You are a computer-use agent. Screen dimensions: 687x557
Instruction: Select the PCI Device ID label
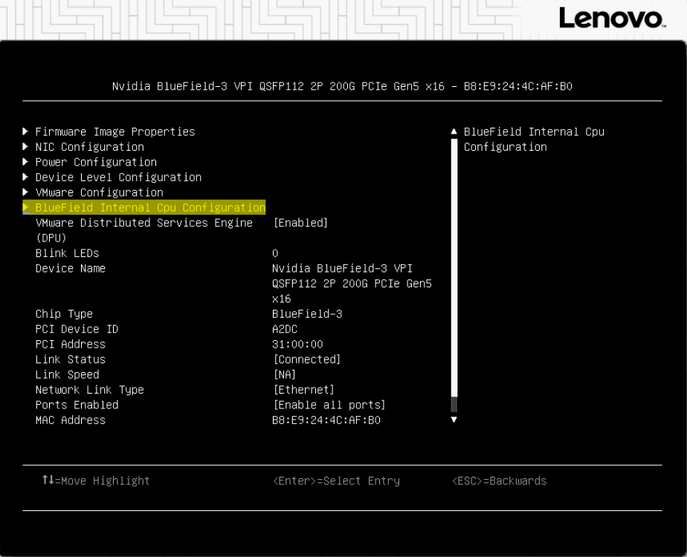[77, 329]
